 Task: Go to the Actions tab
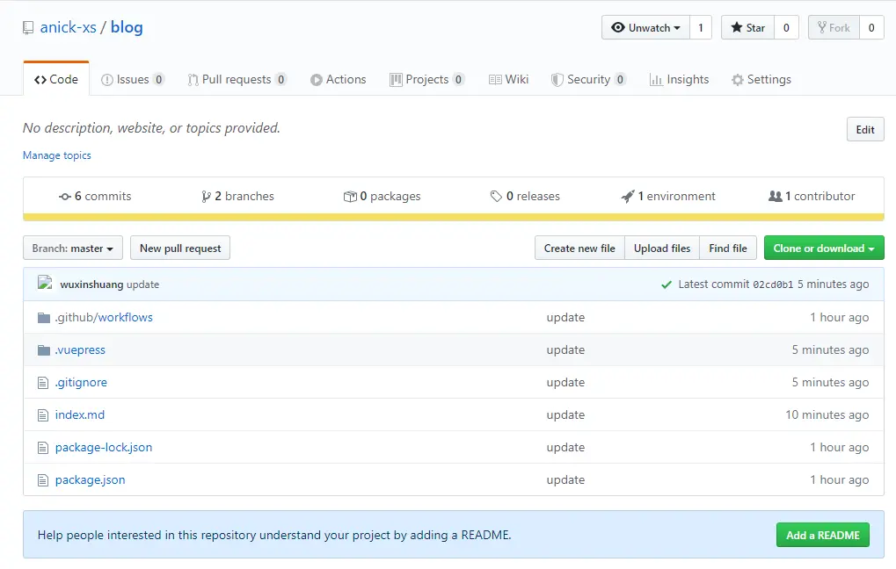pos(339,79)
